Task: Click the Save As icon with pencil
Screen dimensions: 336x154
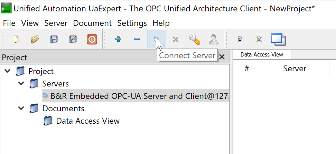Action: click(x=73, y=39)
